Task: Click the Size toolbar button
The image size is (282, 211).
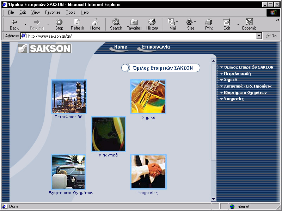Action: click(x=191, y=24)
